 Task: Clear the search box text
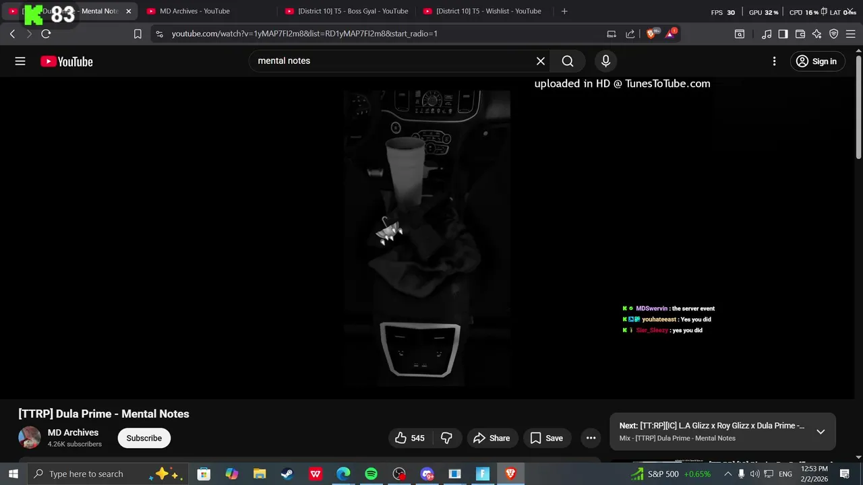[x=540, y=61]
